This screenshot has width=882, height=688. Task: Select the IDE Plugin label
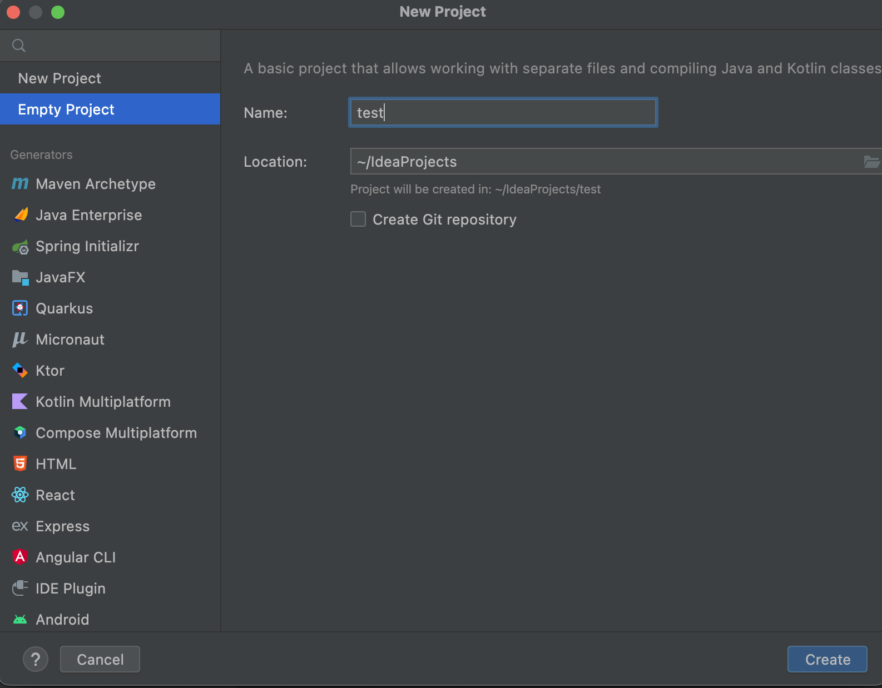tap(71, 589)
